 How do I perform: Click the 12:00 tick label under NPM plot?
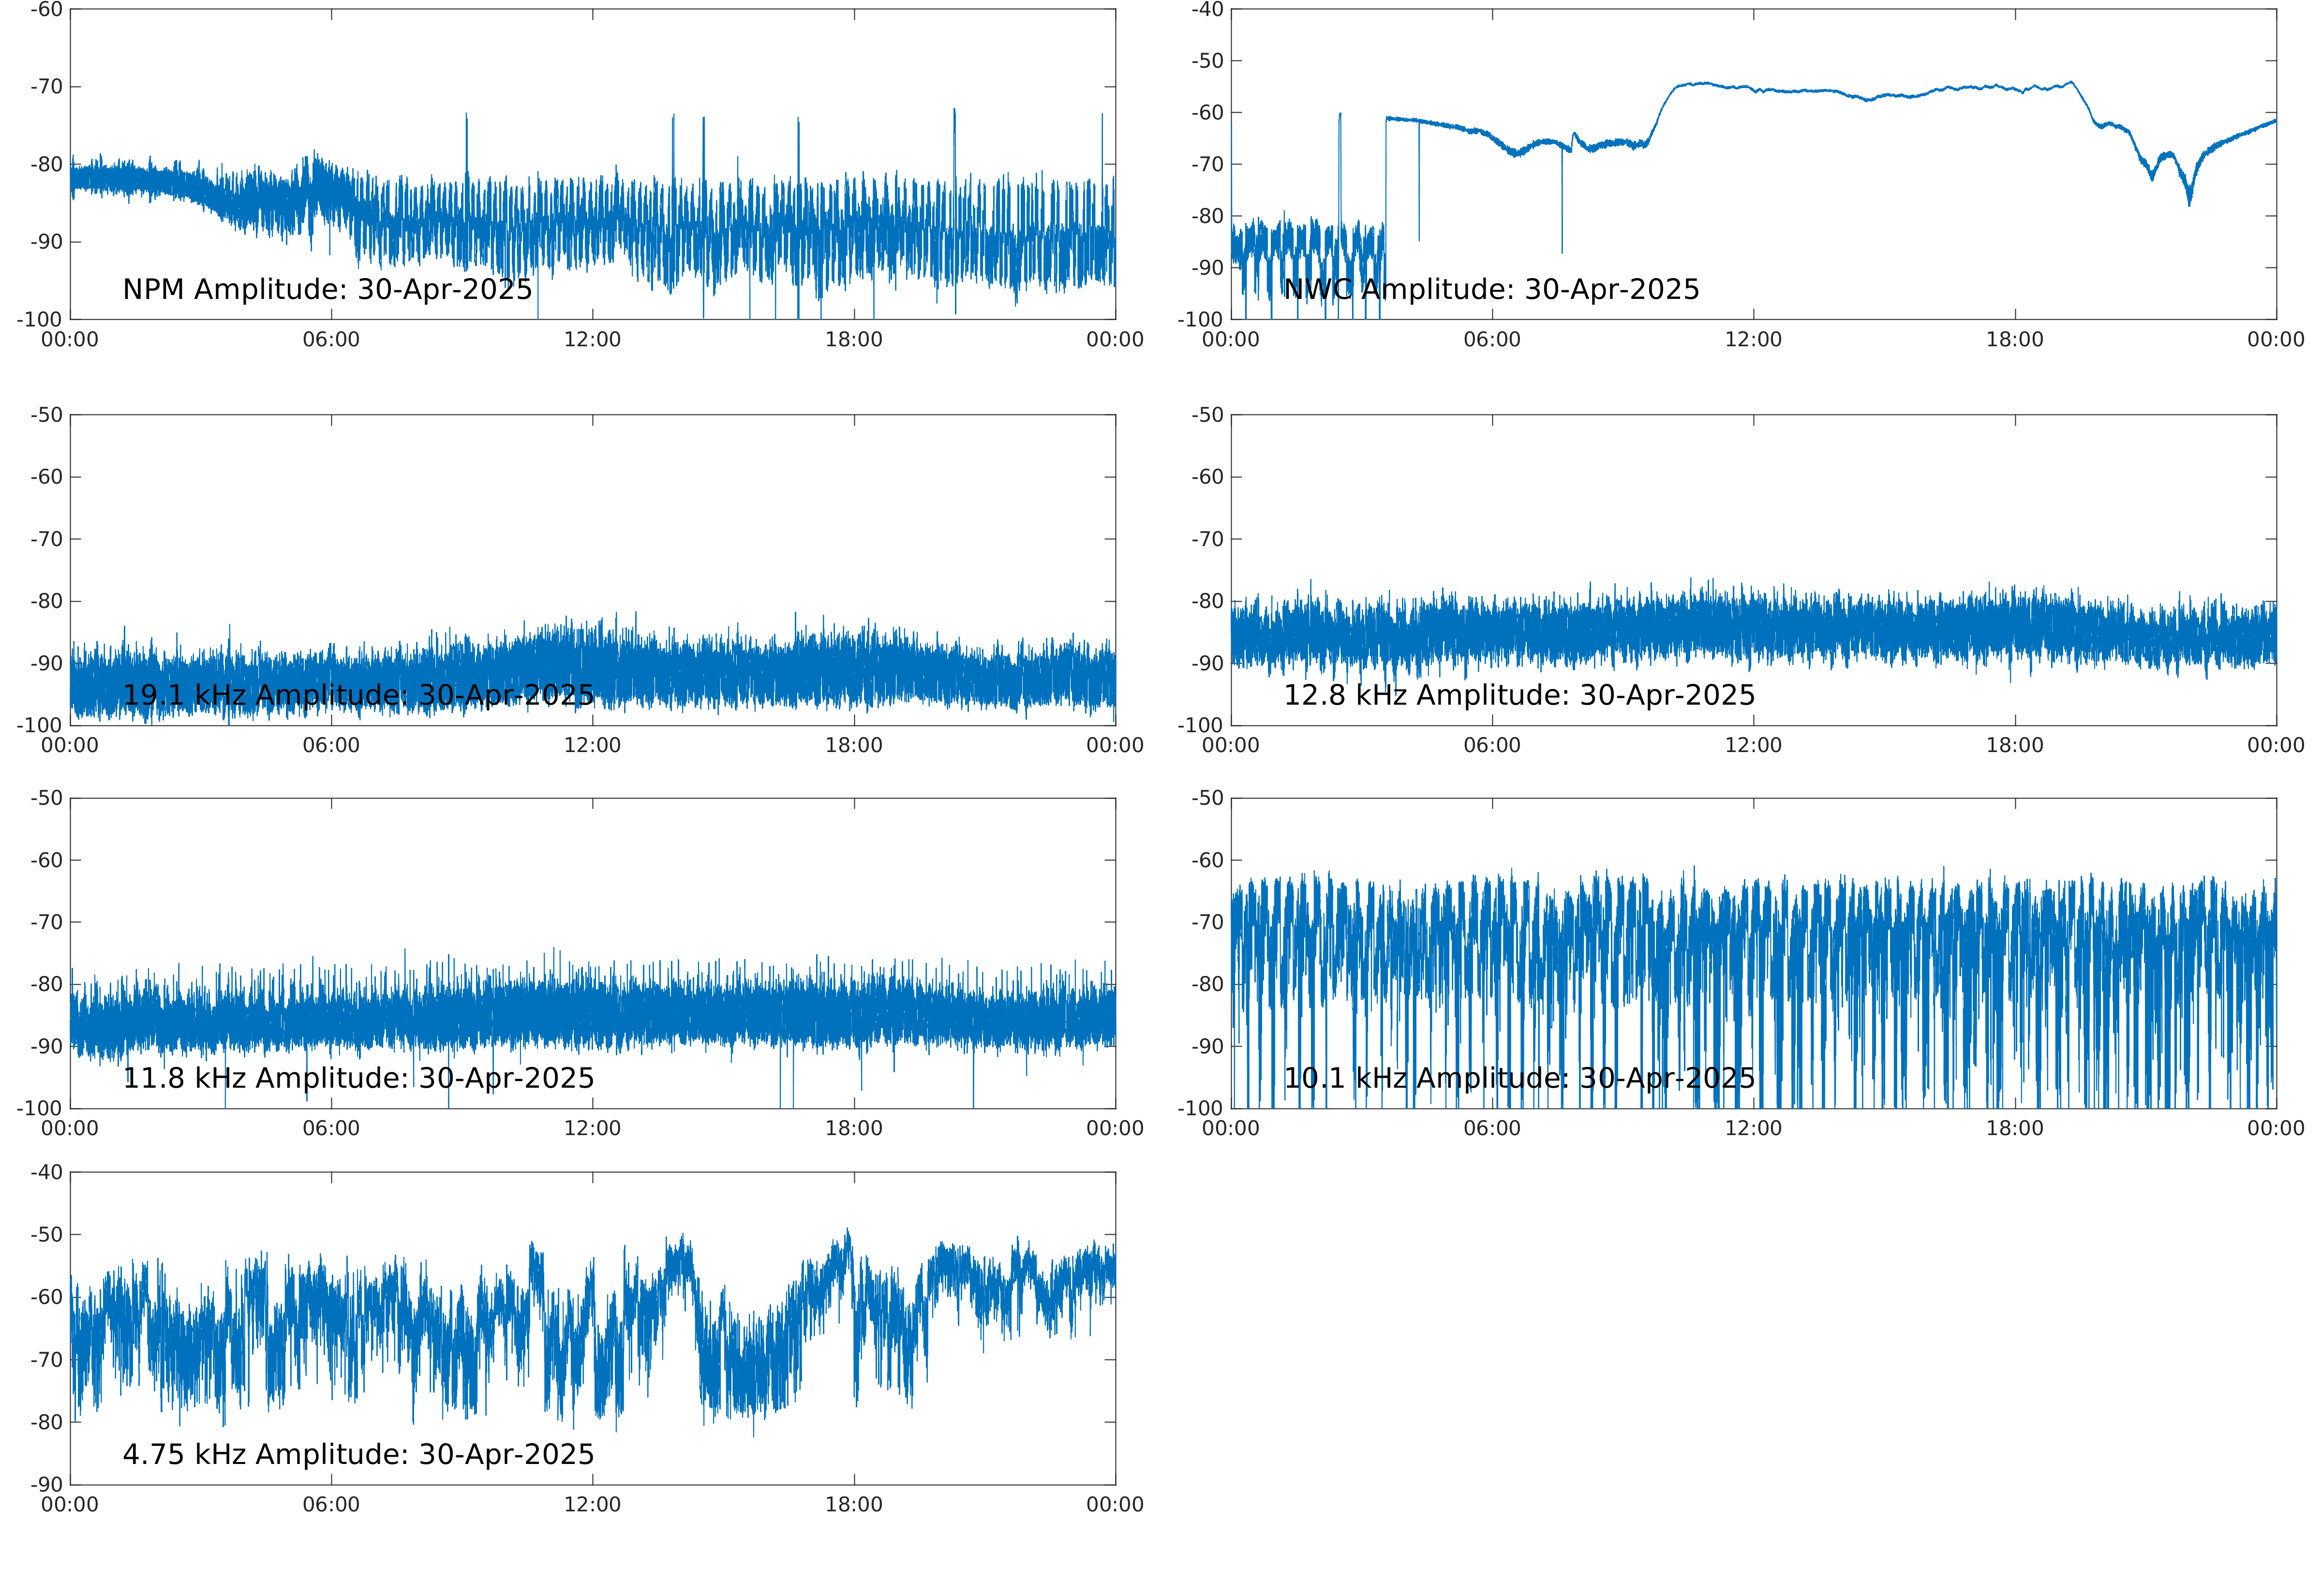[592, 340]
